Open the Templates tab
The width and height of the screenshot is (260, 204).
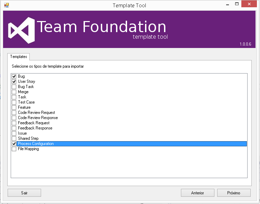[x=19, y=57]
